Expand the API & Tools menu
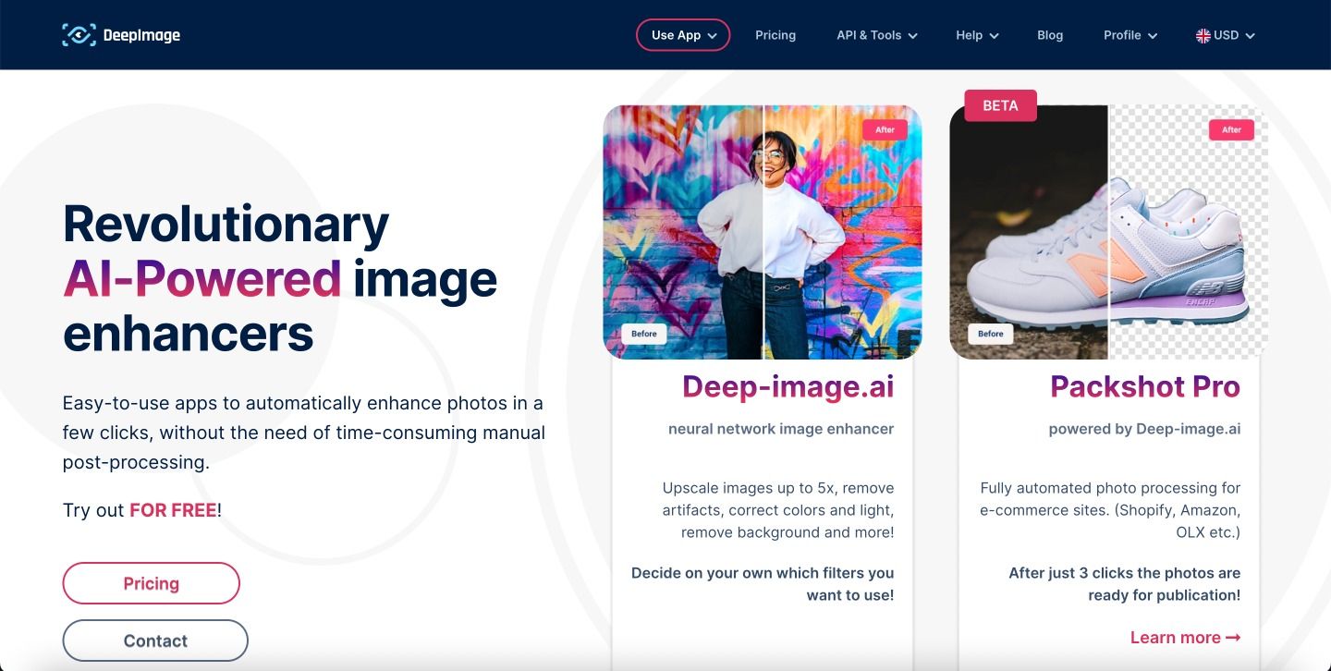 (877, 35)
